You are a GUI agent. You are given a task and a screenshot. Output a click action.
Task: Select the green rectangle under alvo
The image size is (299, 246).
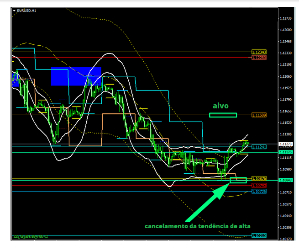(x=223, y=115)
